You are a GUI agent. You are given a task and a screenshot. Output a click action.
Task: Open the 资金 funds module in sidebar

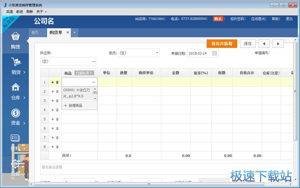pos(16,118)
